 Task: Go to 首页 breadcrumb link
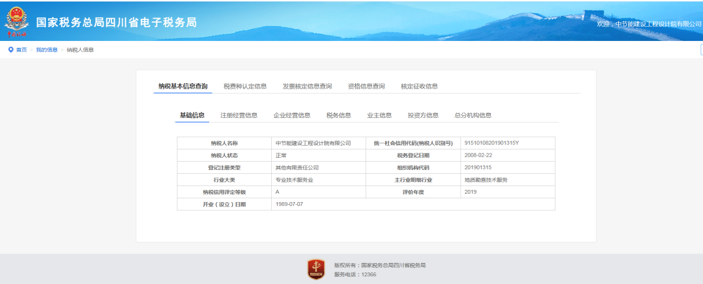pos(21,50)
